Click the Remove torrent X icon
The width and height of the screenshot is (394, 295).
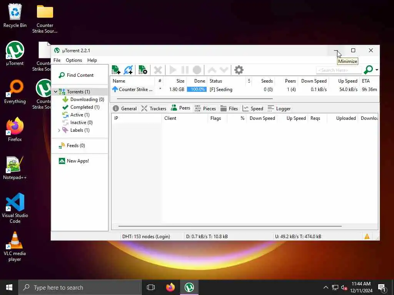coord(158,70)
